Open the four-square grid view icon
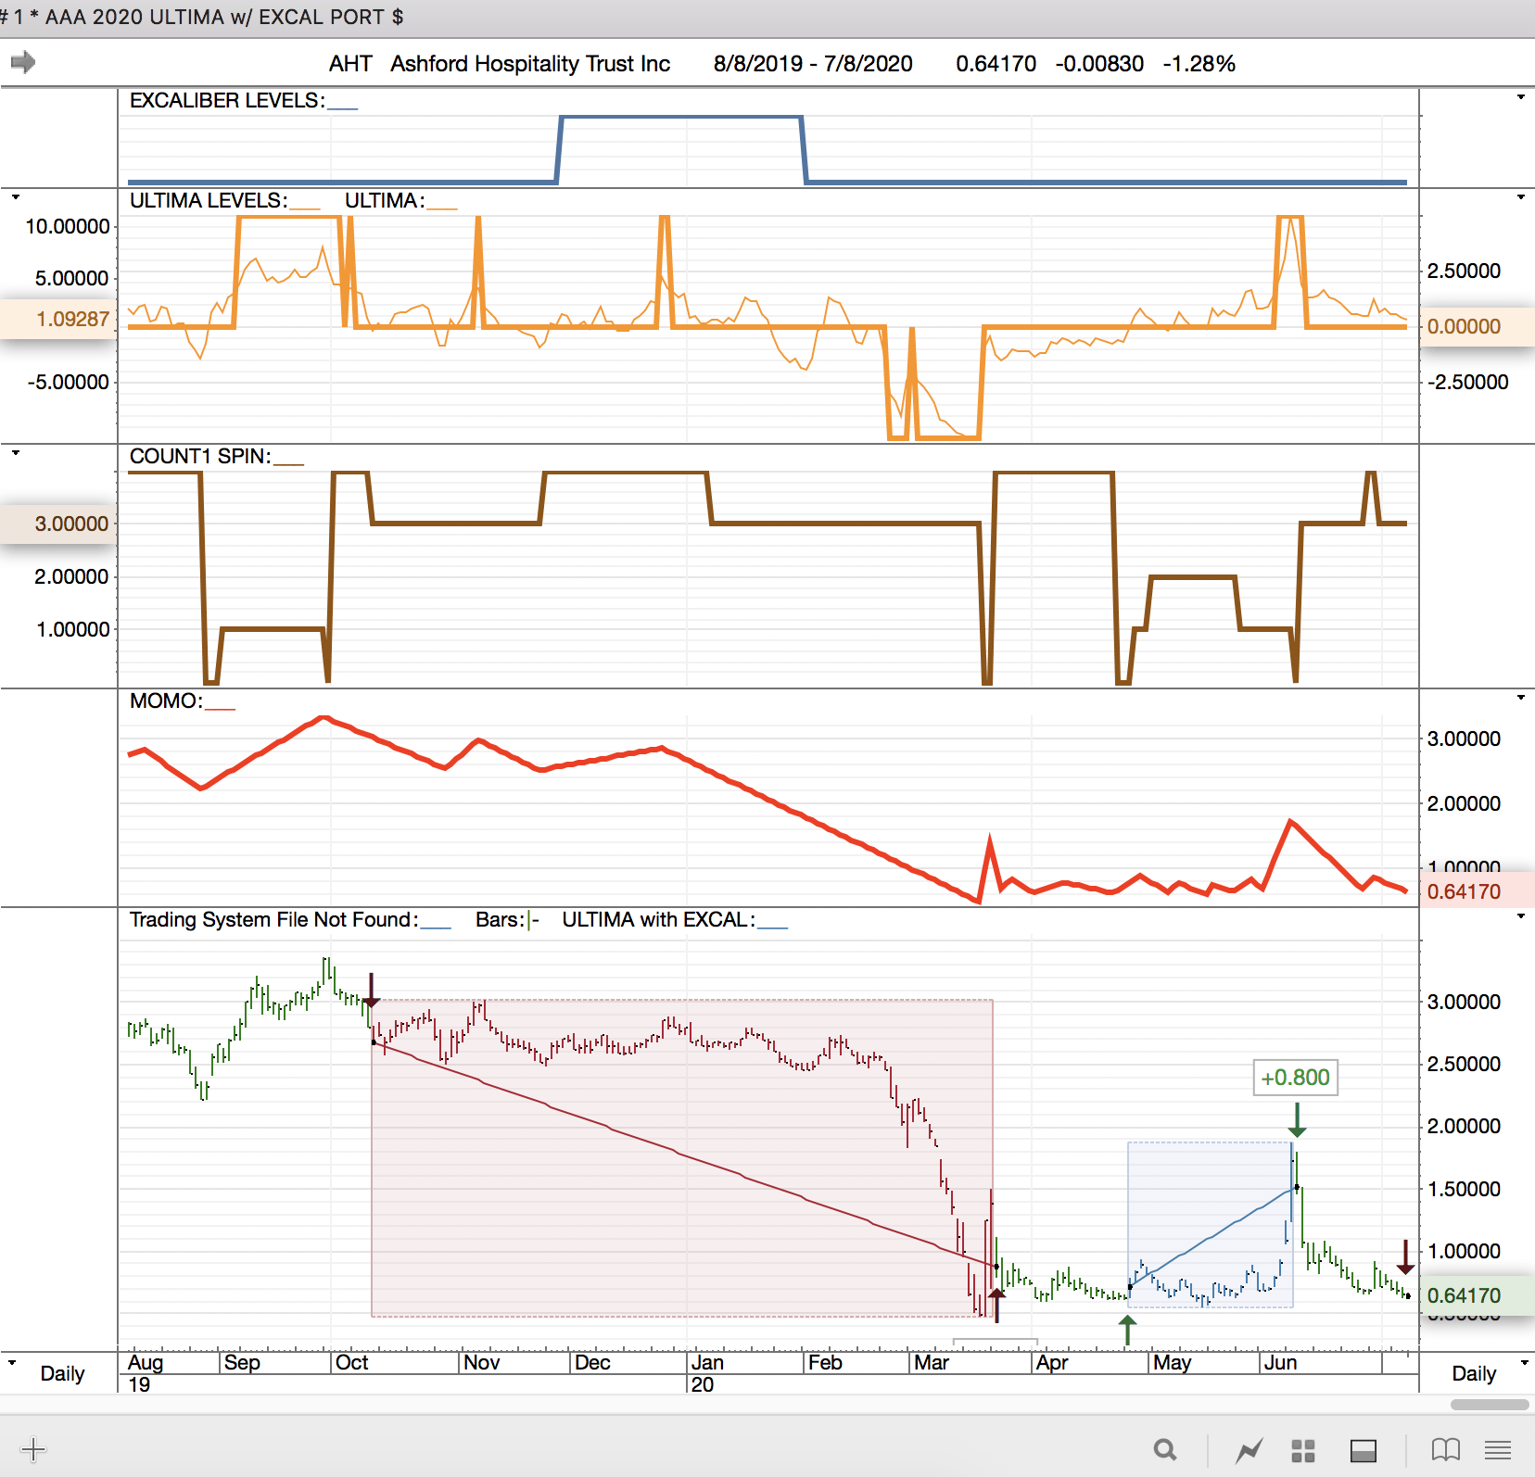 click(1303, 1450)
